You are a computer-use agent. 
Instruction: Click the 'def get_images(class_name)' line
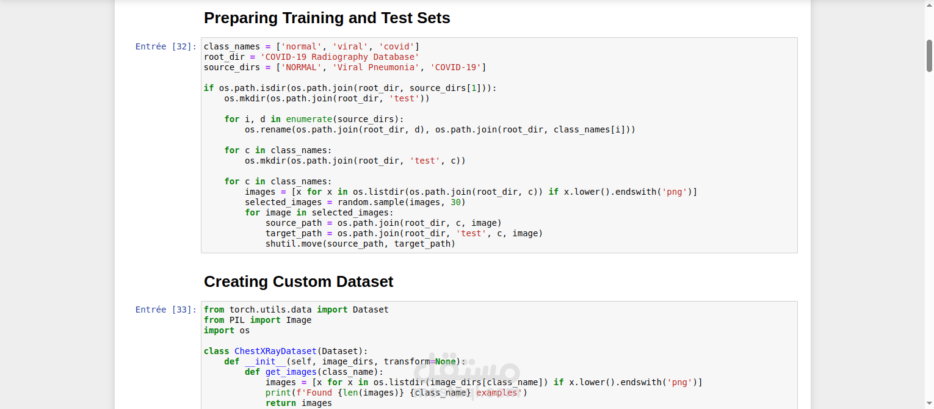[x=314, y=372]
